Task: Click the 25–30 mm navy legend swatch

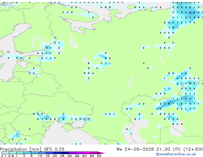Action: pyautogui.click(x=65, y=153)
